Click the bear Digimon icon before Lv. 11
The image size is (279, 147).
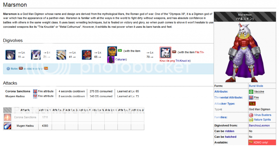pyautogui.click(x=10, y=55)
